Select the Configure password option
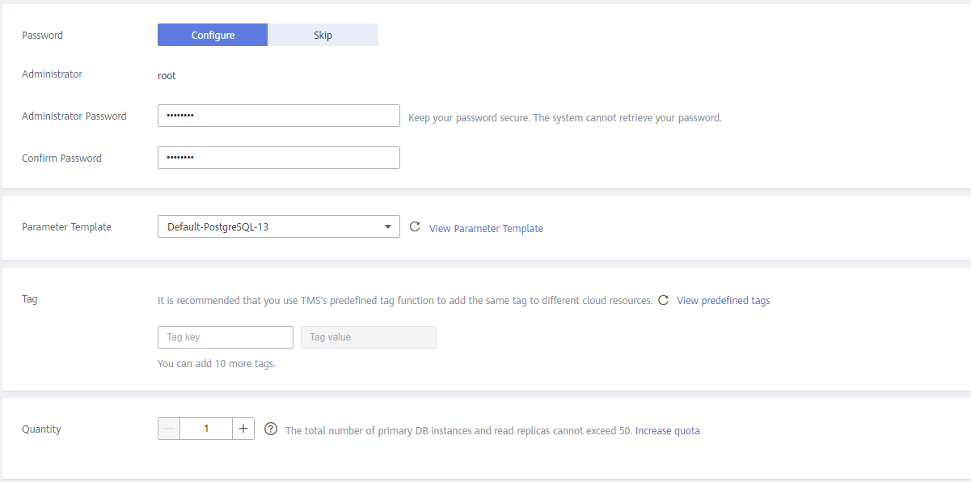This screenshot has width=971, height=482. click(213, 35)
